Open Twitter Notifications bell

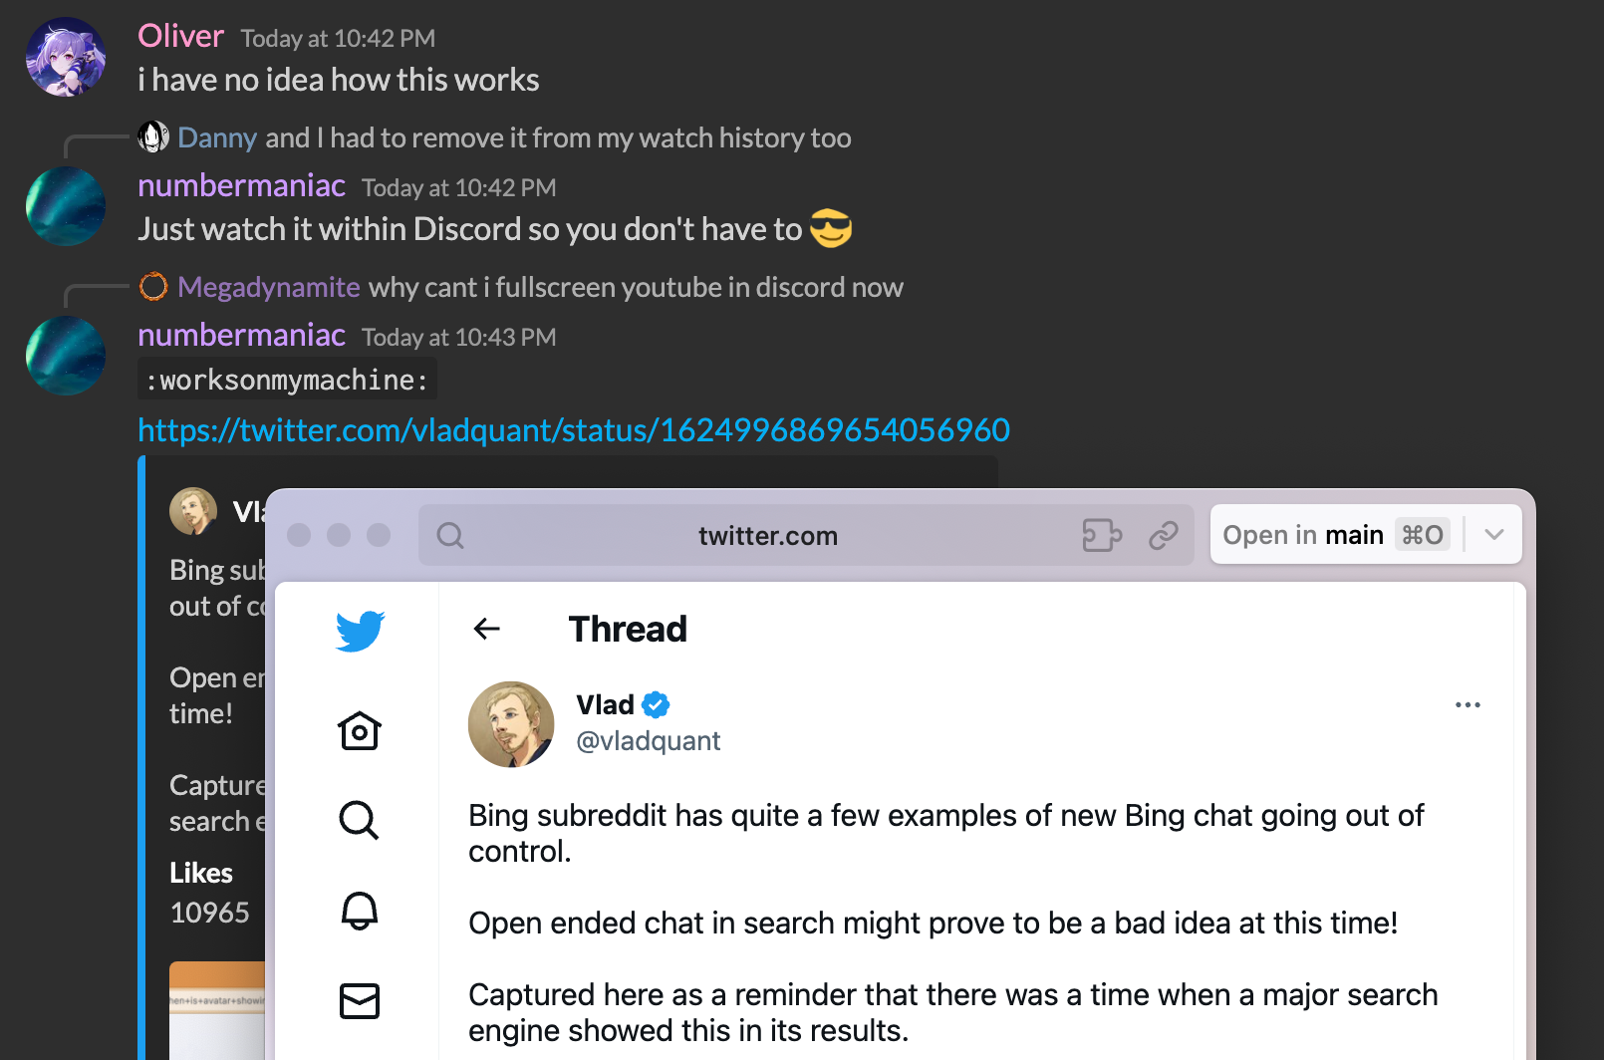coord(360,911)
